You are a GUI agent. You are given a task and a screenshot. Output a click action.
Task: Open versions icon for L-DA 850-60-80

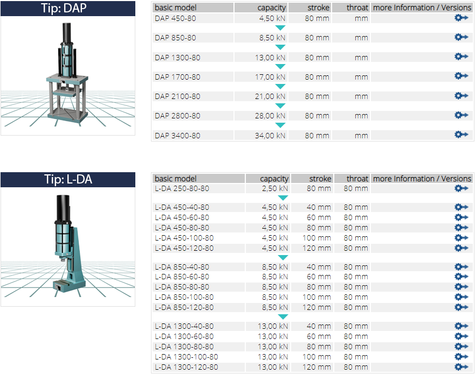tap(461, 277)
